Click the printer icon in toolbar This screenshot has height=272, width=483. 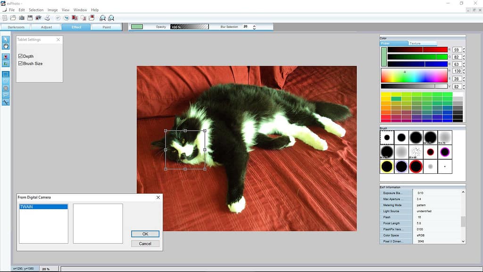click(47, 18)
